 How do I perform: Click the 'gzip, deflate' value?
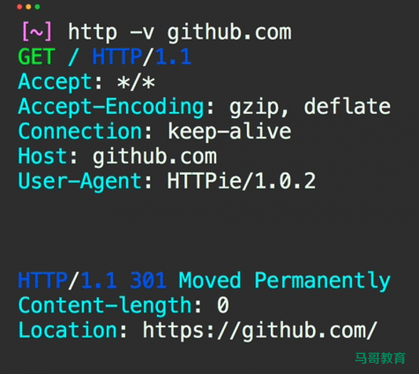click(310, 107)
